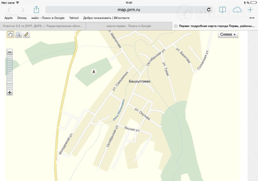Open the Схема map type dropdown
258x181 pixels.
click(228, 35)
